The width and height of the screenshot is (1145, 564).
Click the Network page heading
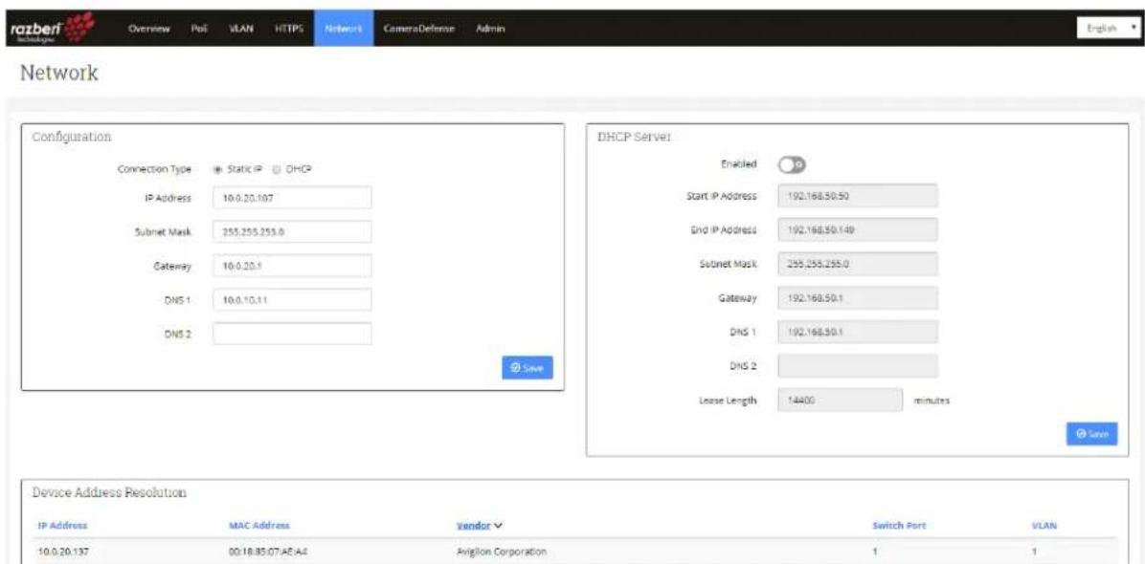point(59,74)
